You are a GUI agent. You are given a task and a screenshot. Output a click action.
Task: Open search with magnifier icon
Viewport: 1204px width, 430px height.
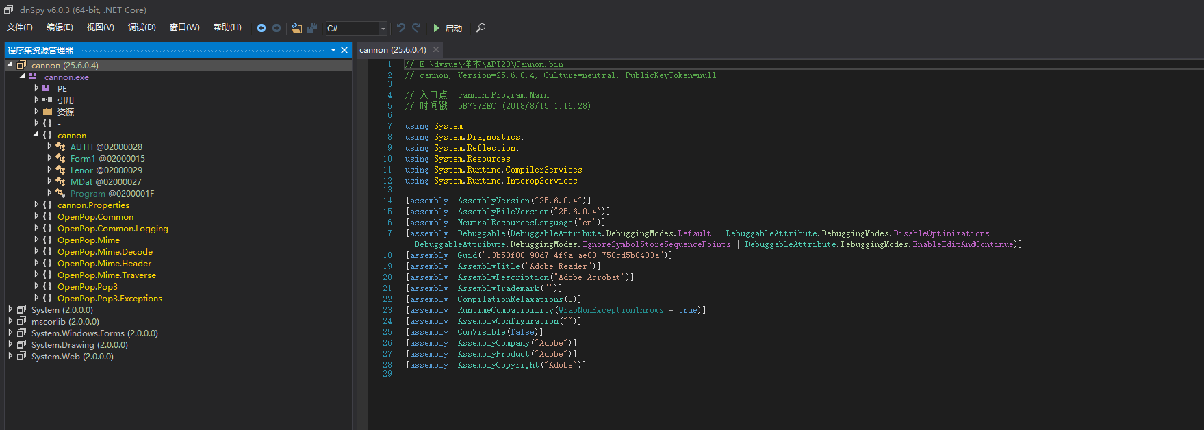coord(481,28)
